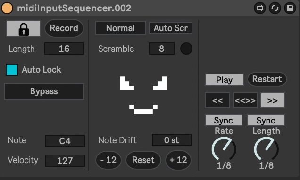Image resolution: width=300 pixels, height=180 pixels.
Task: Click the 1/8 value under Rate
Action: [x=224, y=165]
